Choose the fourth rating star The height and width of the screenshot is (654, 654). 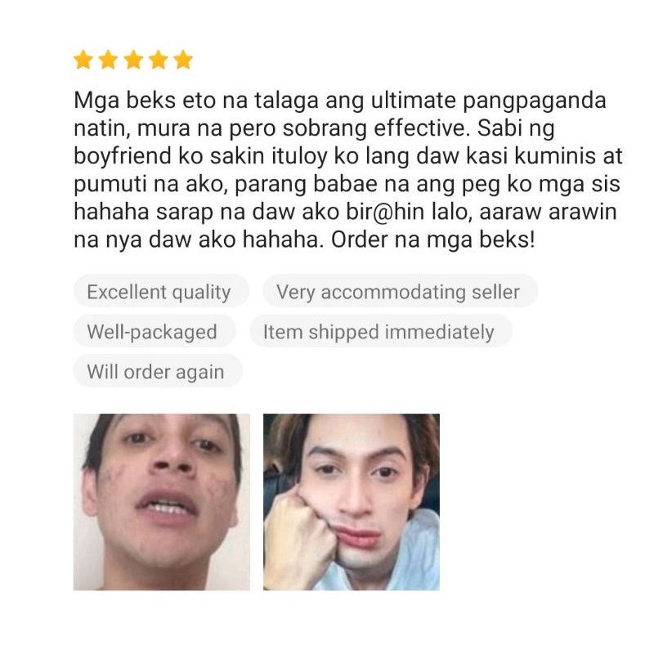pyautogui.click(x=159, y=60)
